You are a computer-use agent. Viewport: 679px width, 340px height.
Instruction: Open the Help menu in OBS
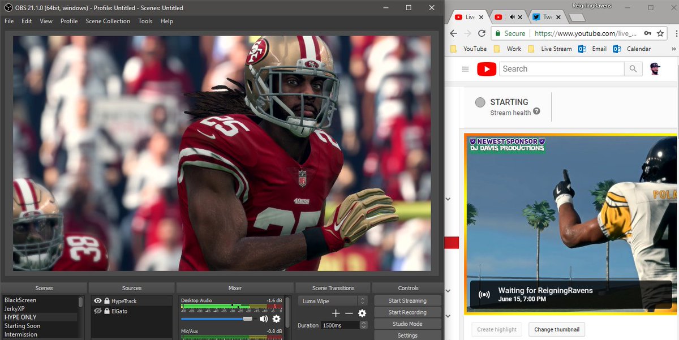166,21
